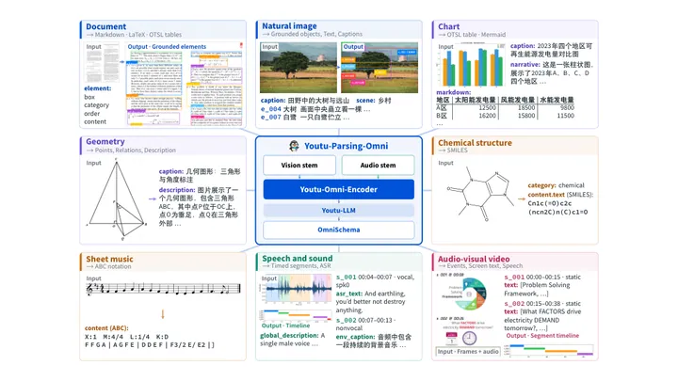The height and width of the screenshot is (381, 678).
Task: Click the table cell '18500'
Action: point(526,107)
